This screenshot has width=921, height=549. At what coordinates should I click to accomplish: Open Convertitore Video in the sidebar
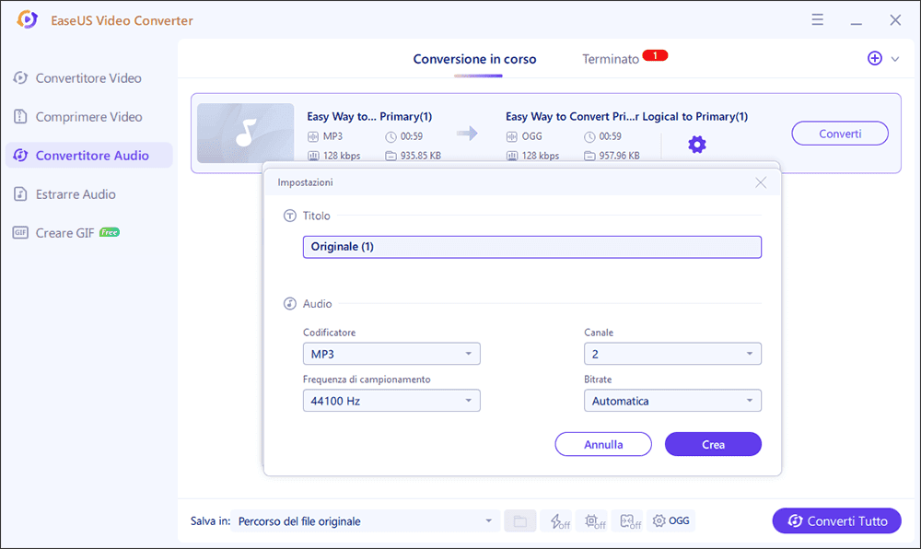88,78
